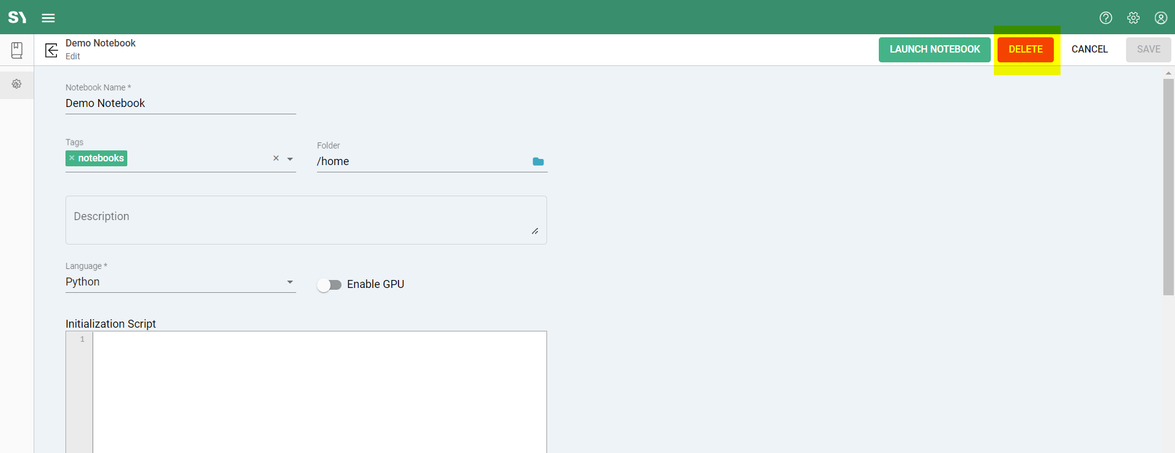Toggle the Enable GPU switch

pos(329,285)
